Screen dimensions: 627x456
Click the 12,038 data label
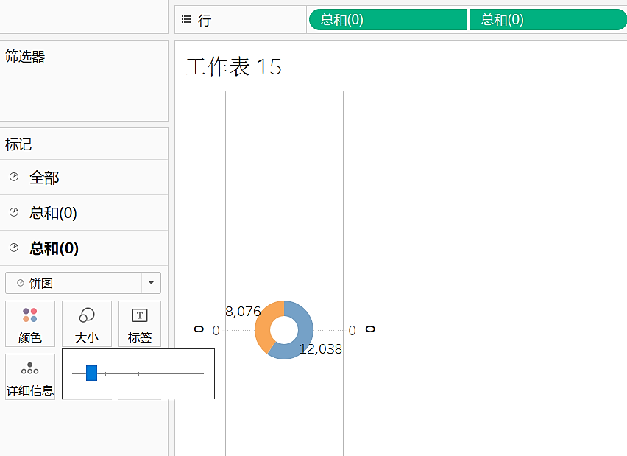tap(321, 348)
